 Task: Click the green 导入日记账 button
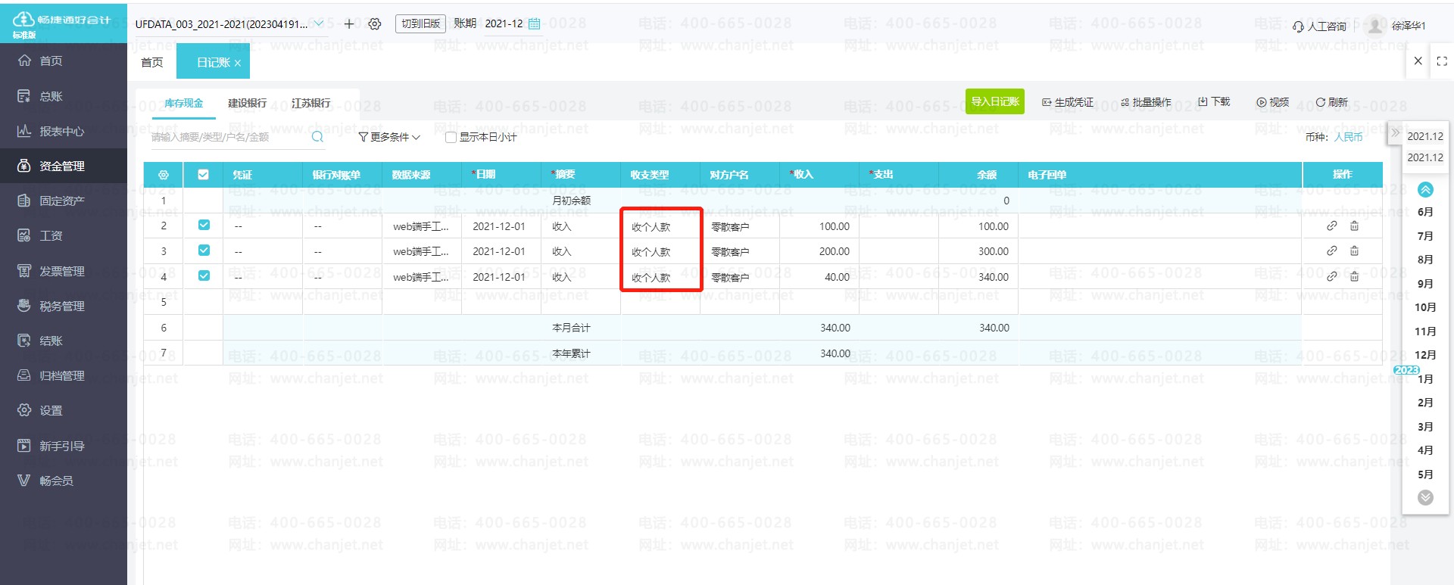tap(994, 101)
